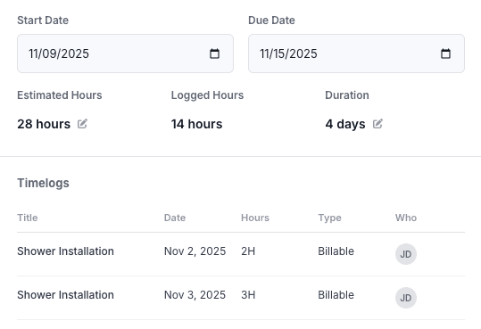This screenshot has width=481, height=329.
Task: Click the 28 hours estimated value
Action: [44, 124]
